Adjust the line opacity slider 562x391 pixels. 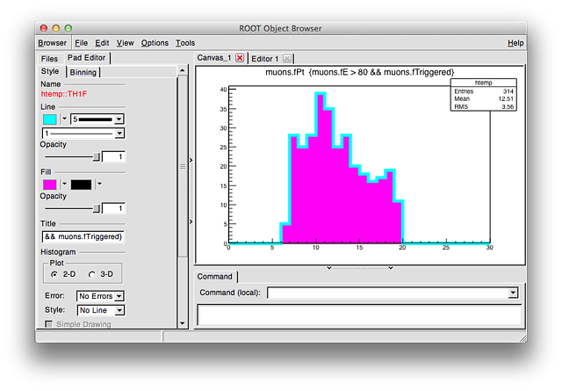click(x=95, y=156)
